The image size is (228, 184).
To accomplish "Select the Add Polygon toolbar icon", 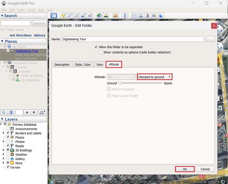I will tap(70, 16).
